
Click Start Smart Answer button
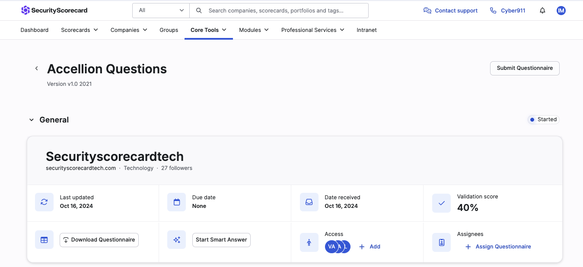[x=221, y=240]
